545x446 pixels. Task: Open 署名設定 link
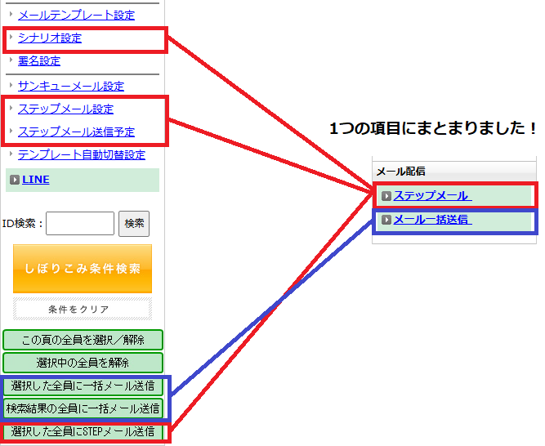pyautogui.click(x=39, y=61)
